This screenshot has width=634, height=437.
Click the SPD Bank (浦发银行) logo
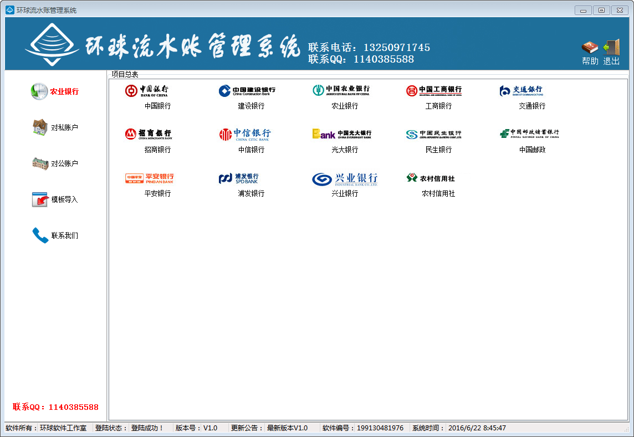point(238,178)
